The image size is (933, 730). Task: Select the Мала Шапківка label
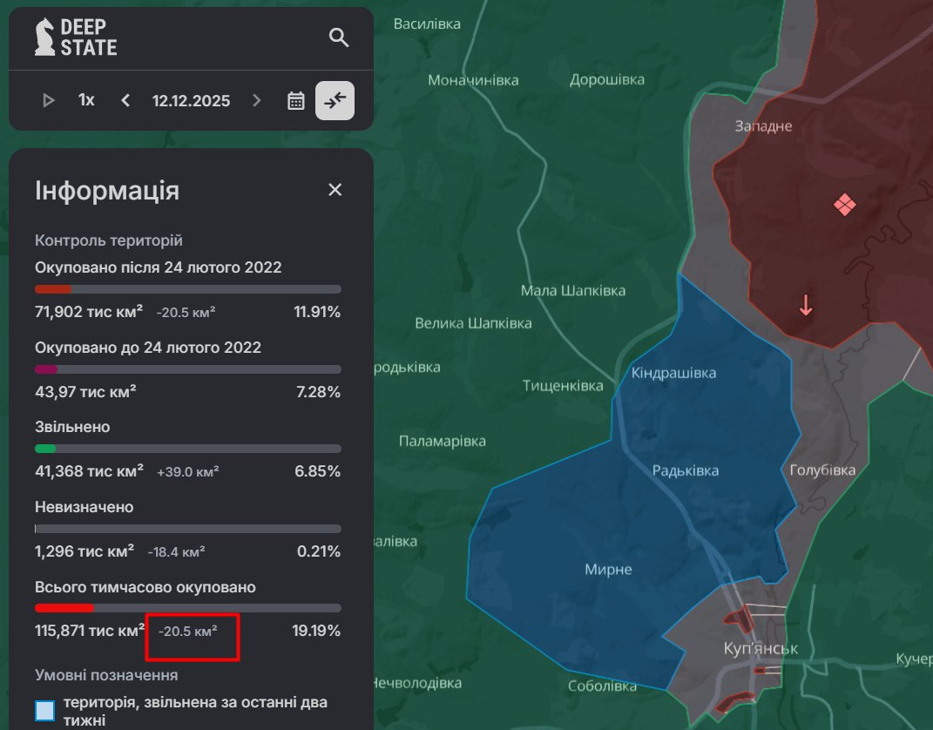click(573, 290)
